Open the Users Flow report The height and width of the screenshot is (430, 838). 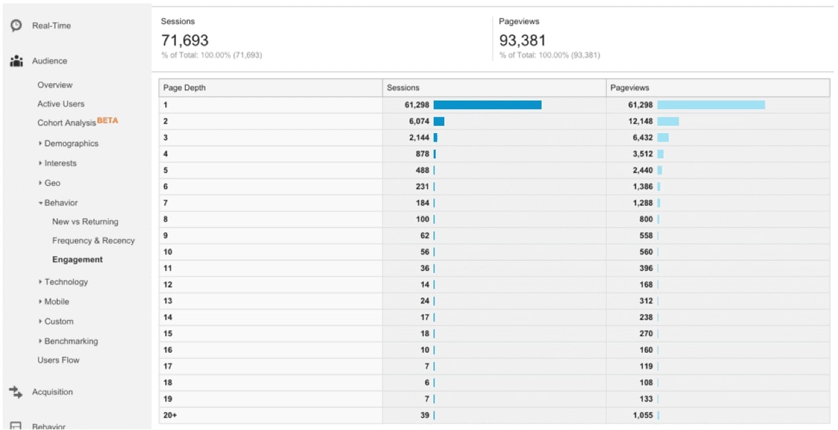click(58, 360)
